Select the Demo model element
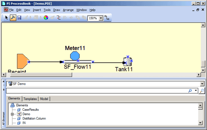The width and height of the screenshot is (207, 130). 26,114
